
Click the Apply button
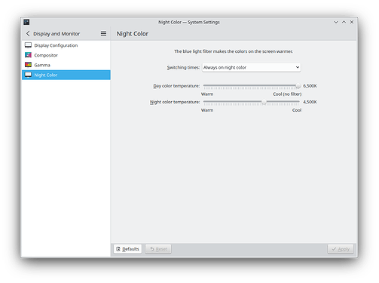tap(341, 249)
